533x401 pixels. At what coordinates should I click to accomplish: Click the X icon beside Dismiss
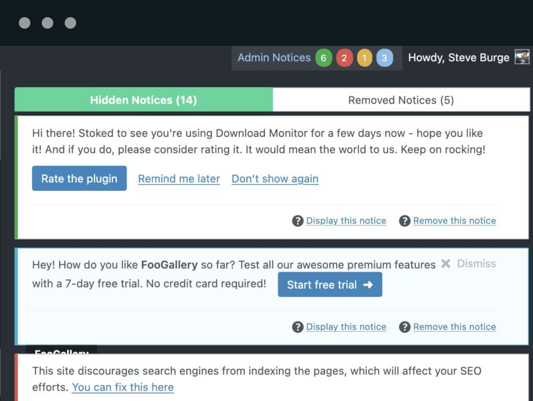click(x=445, y=264)
